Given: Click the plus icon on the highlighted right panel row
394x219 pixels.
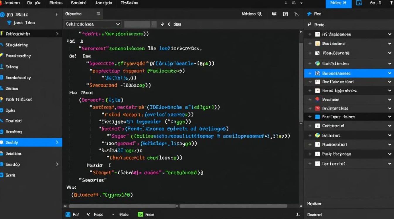Looking at the screenshot, I should 310,73.
